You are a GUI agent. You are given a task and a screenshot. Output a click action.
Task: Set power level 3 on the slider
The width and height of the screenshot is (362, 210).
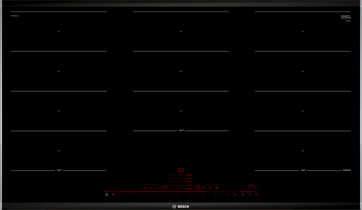coord(152,195)
